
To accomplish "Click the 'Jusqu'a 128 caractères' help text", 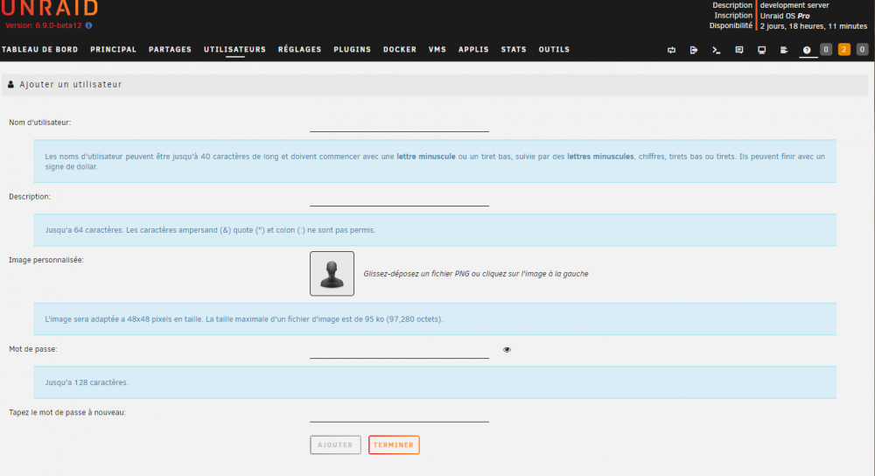I will coord(87,382).
